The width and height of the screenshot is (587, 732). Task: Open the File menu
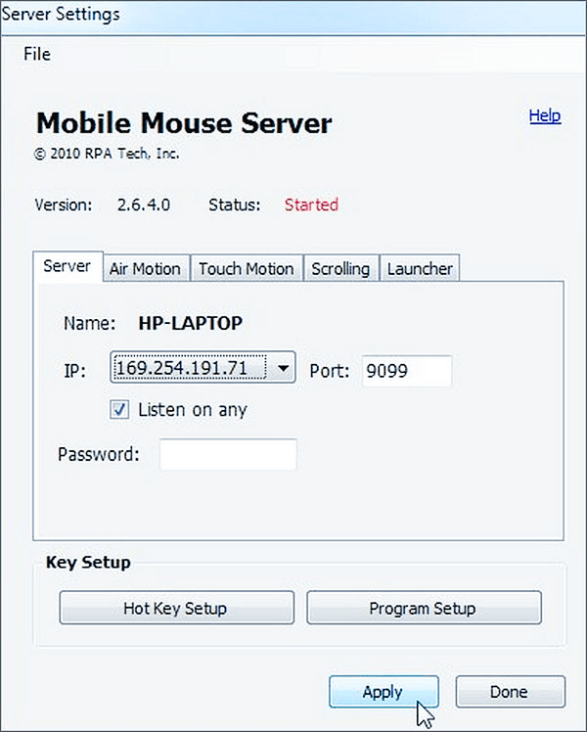pos(37,54)
